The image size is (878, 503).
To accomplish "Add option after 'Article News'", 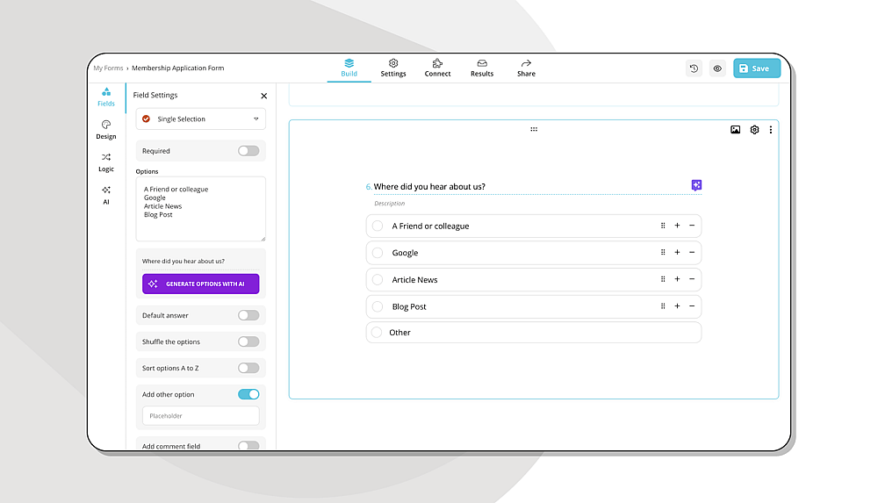I will (677, 279).
